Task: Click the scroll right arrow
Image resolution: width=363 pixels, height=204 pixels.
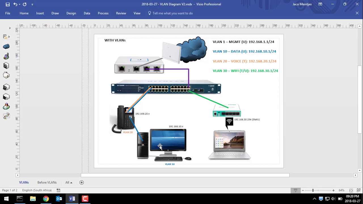Action: (355, 175)
